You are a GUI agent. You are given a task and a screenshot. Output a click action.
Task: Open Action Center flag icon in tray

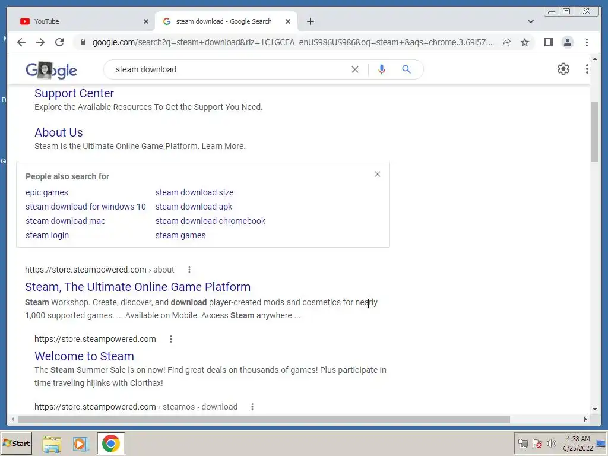[x=537, y=444]
